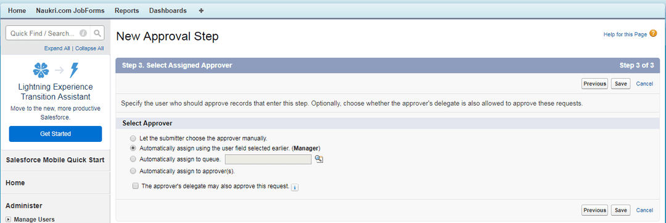
Task: Open the queue lookup icon
Action: click(x=319, y=159)
